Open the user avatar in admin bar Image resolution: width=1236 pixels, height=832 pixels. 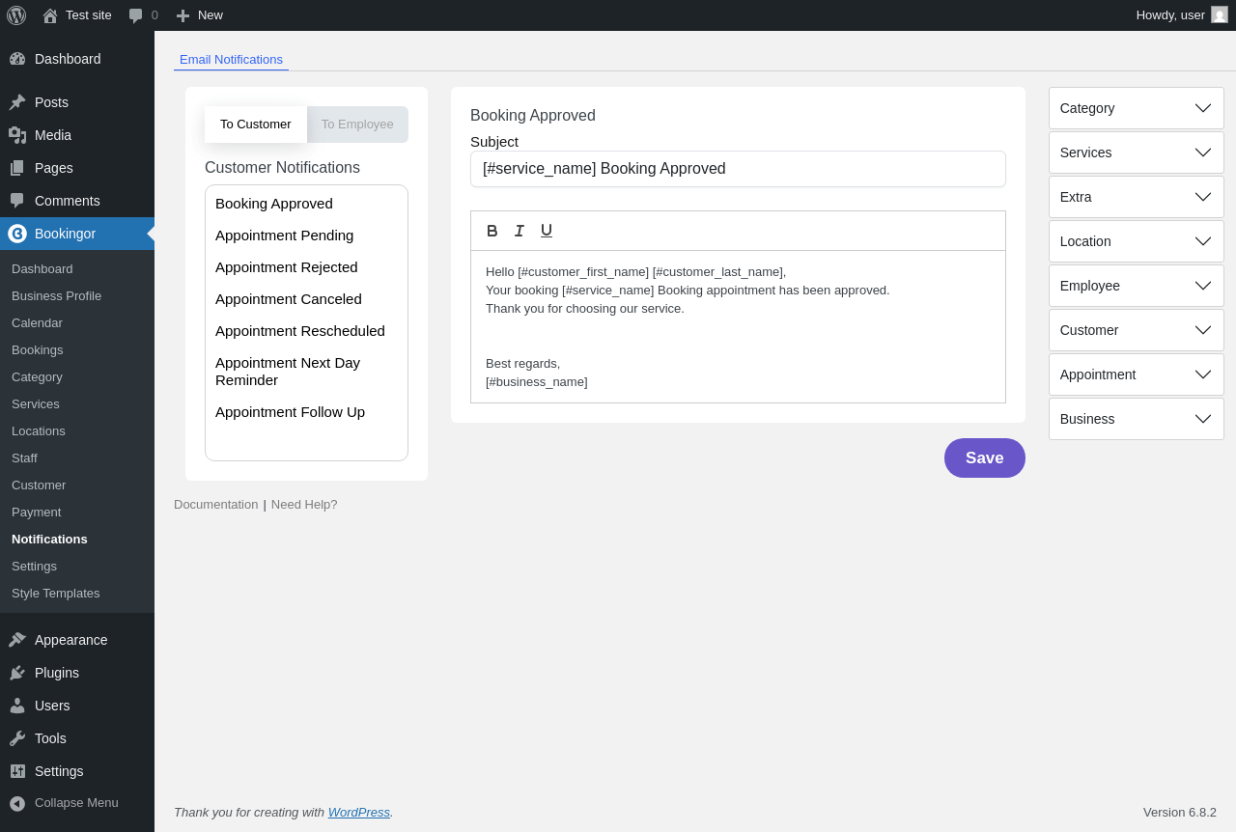click(1220, 15)
